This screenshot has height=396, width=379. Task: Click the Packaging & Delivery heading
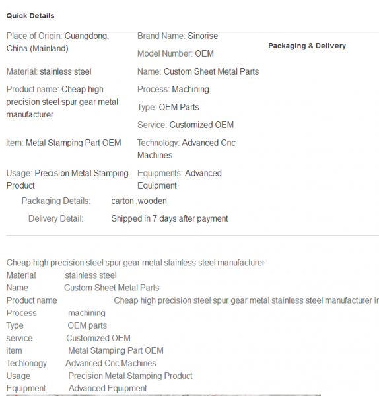pos(307,46)
